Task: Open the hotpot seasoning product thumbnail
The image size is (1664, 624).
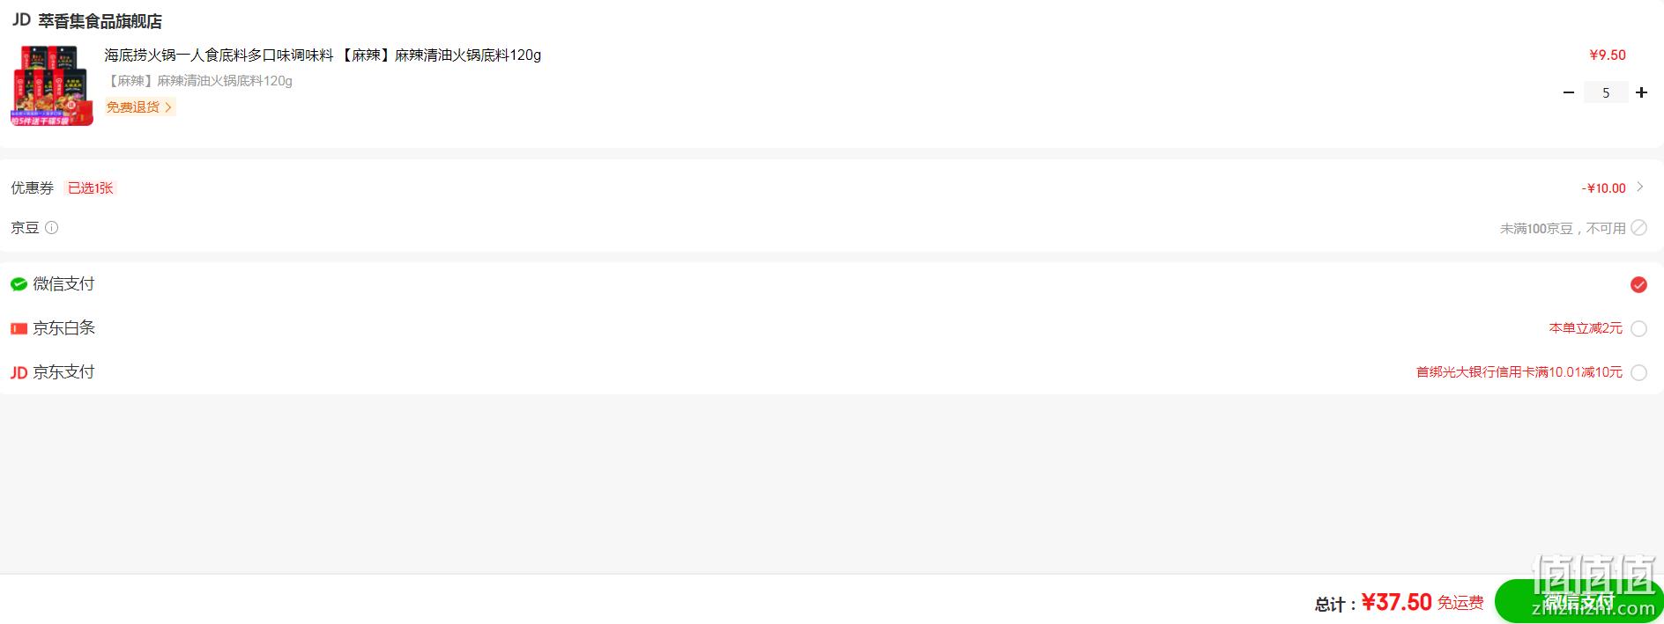Action: [x=53, y=84]
